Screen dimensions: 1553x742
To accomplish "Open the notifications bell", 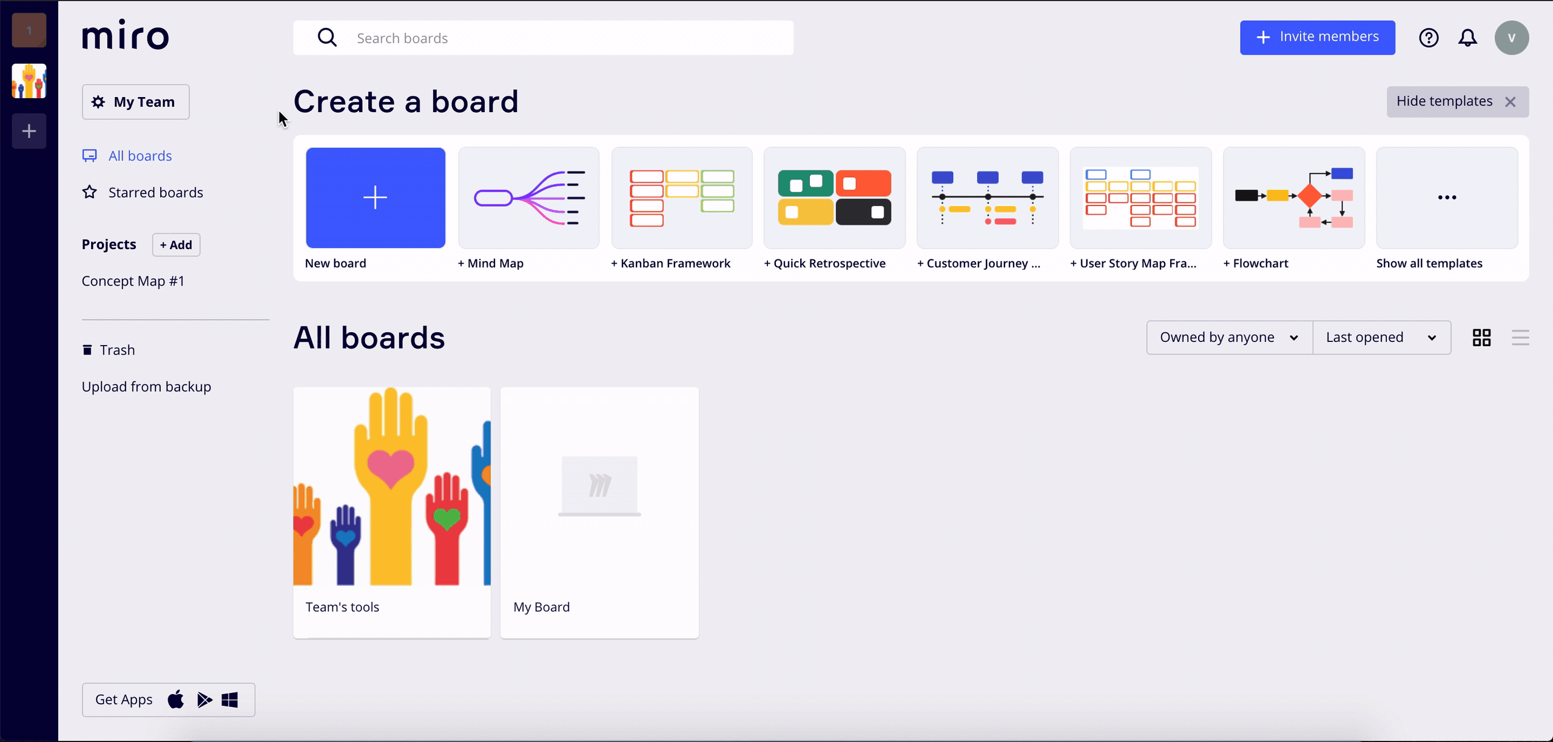I will 1467,38.
